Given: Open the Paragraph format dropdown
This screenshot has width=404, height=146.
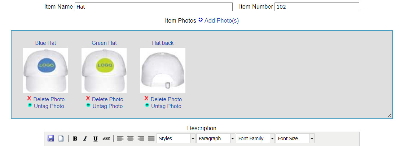Looking at the screenshot, I should (215, 138).
